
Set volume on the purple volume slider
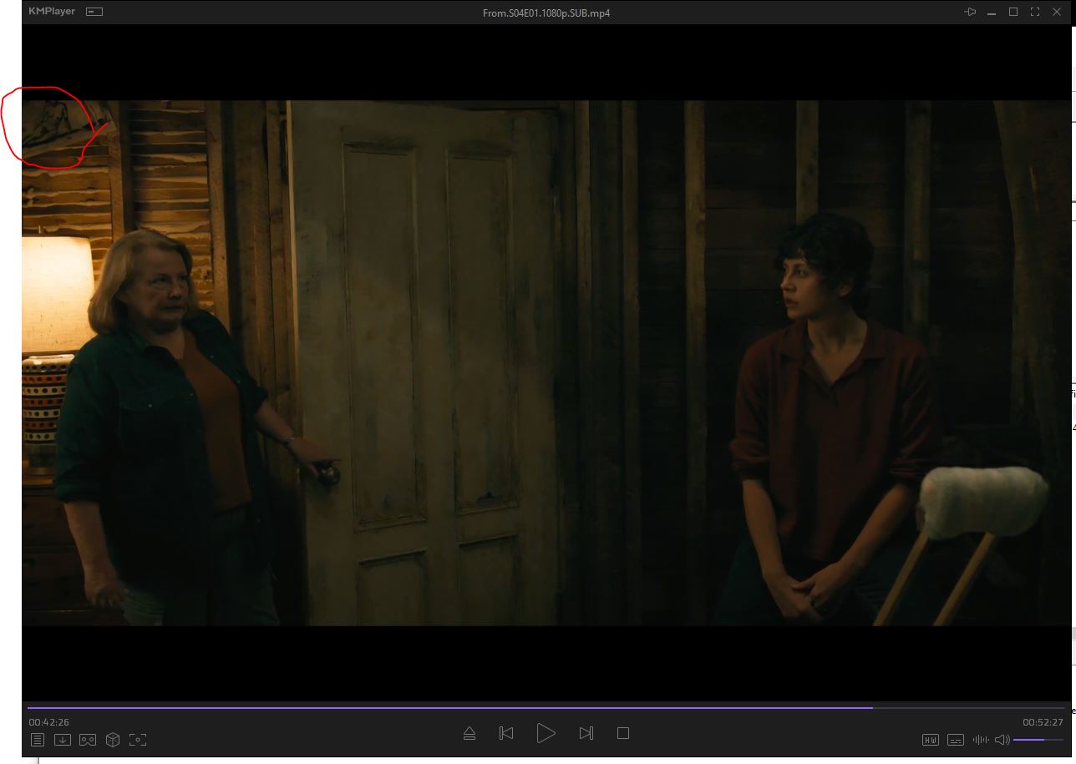click(x=1038, y=740)
